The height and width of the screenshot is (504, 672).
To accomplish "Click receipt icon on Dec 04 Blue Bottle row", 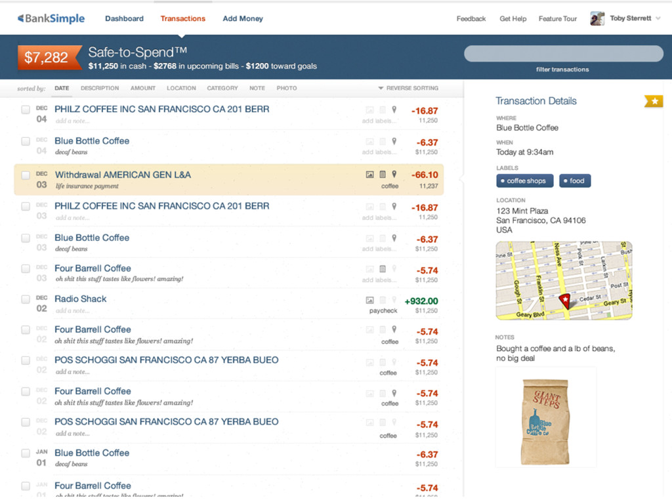I will (383, 142).
